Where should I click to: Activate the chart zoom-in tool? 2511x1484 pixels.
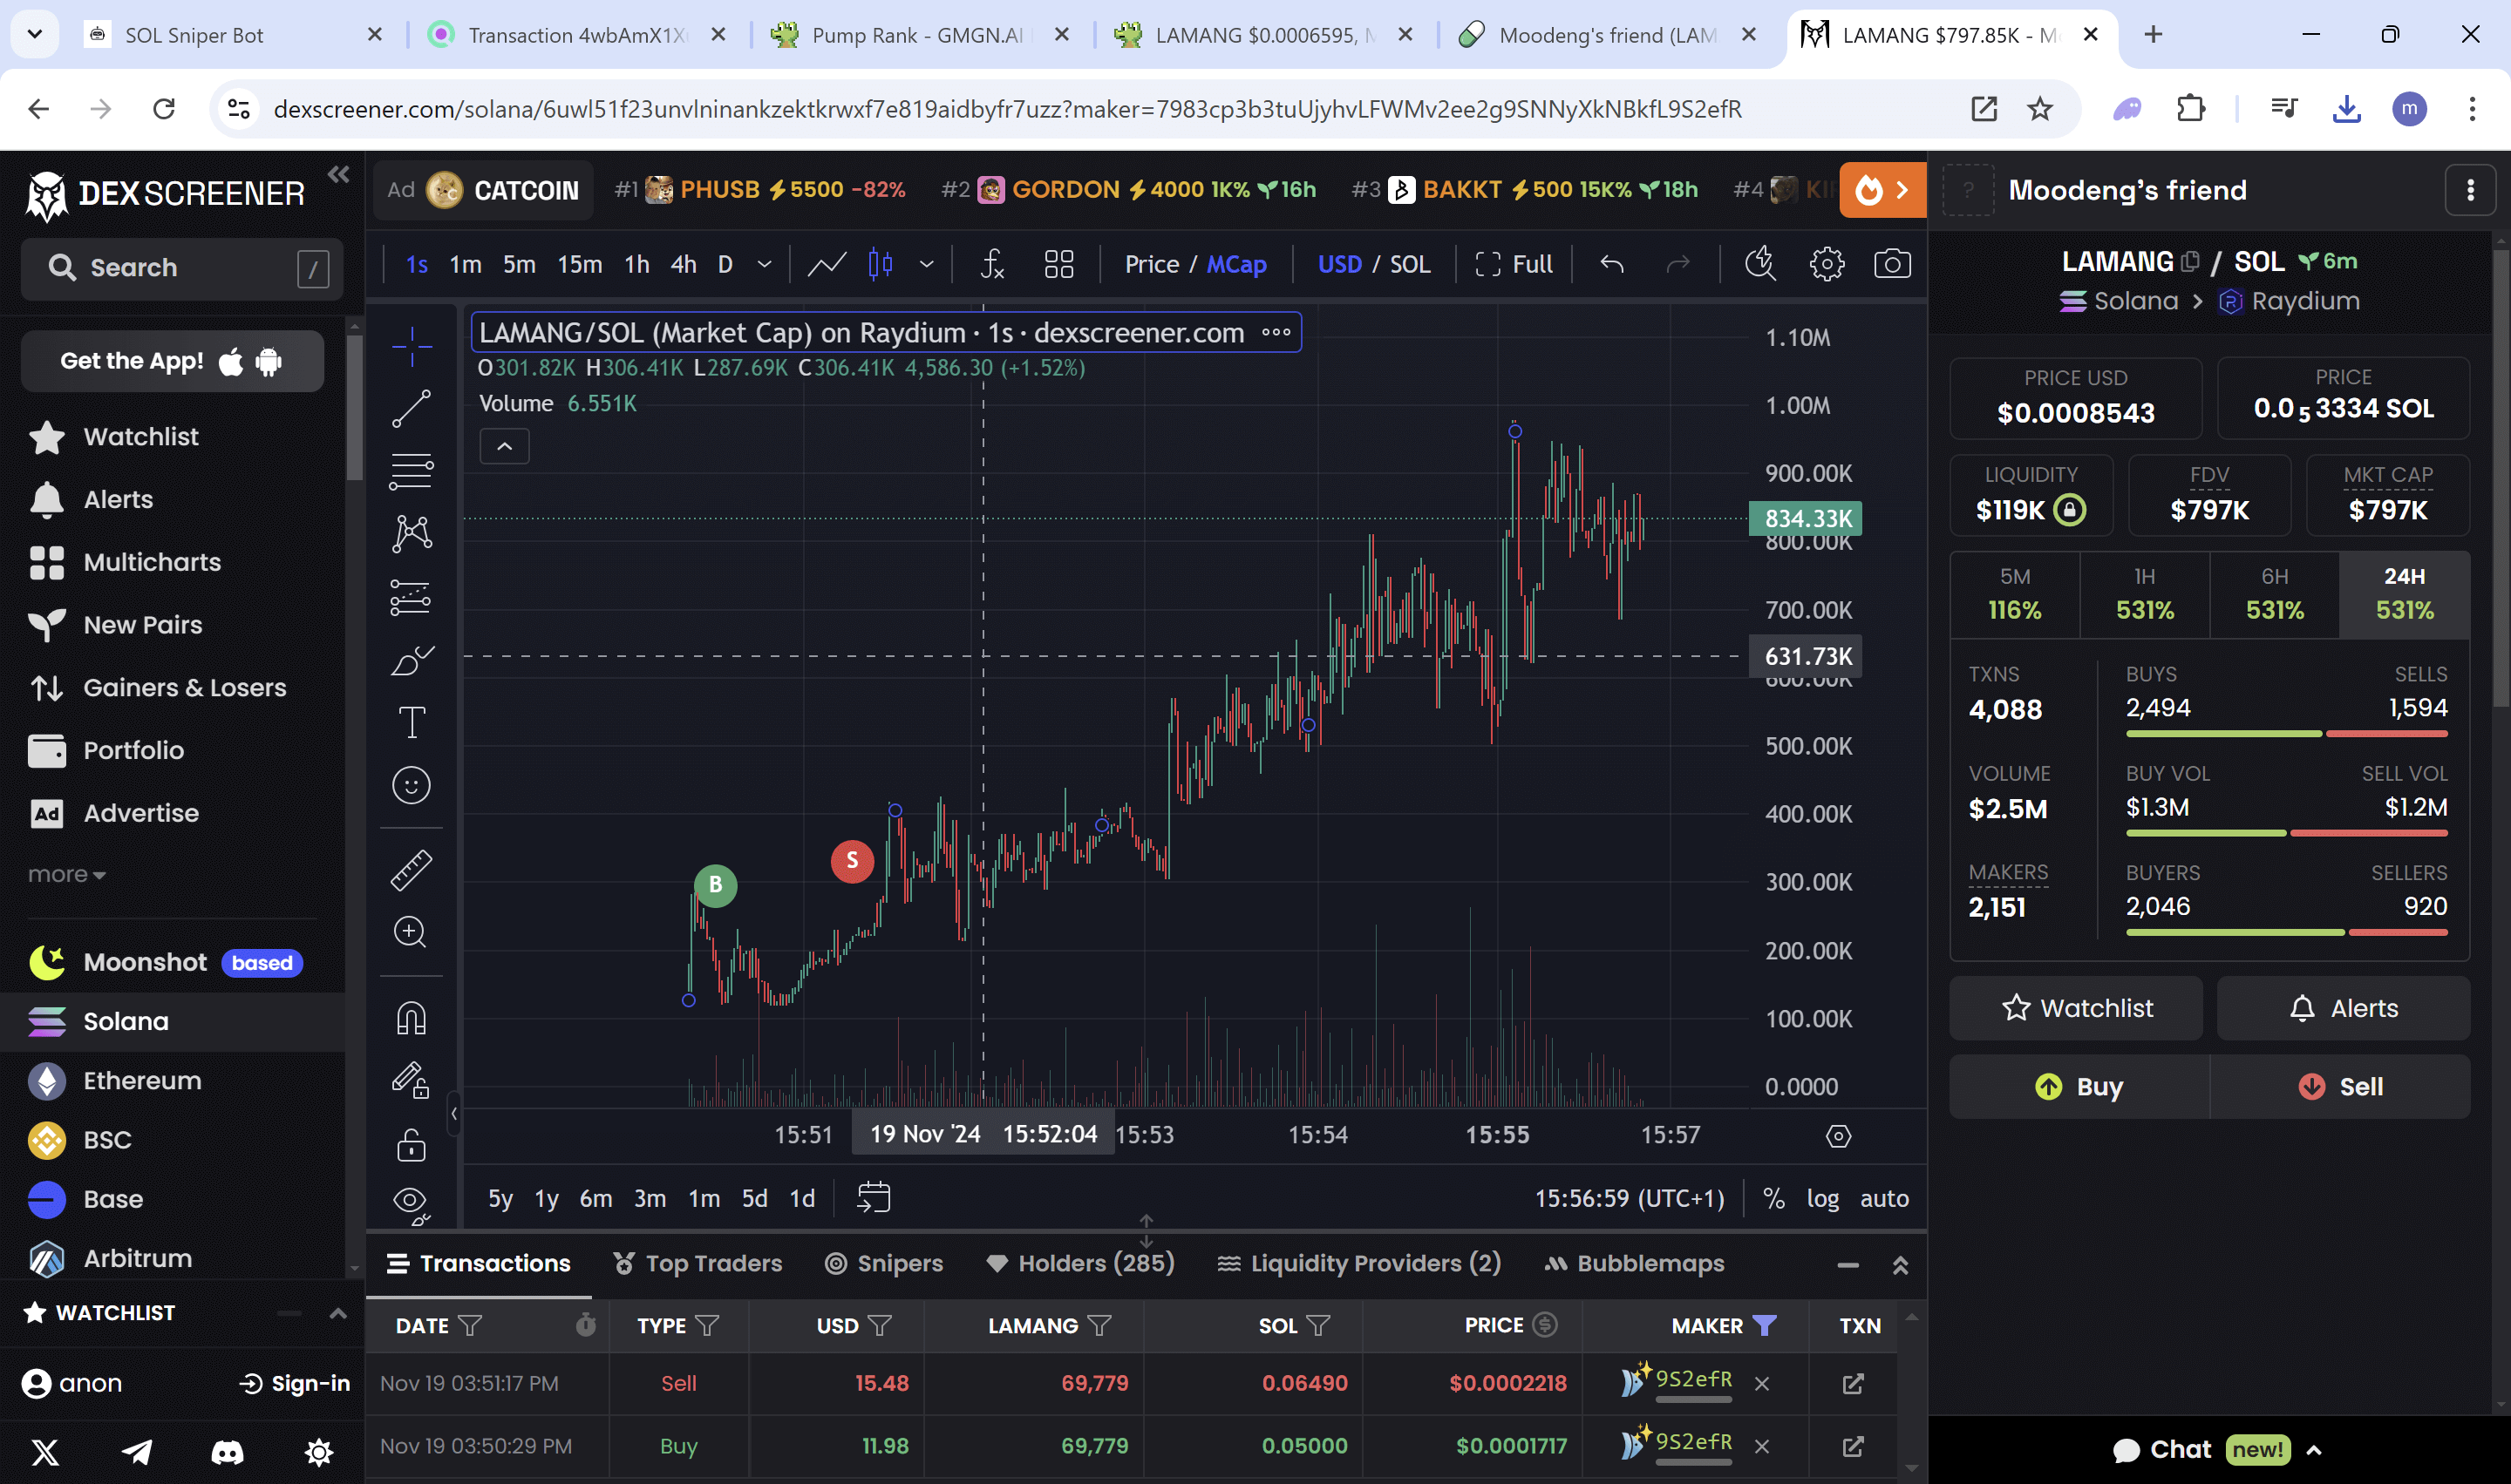[412, 932]
